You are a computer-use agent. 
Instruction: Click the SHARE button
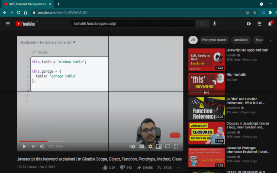point(145,167)
